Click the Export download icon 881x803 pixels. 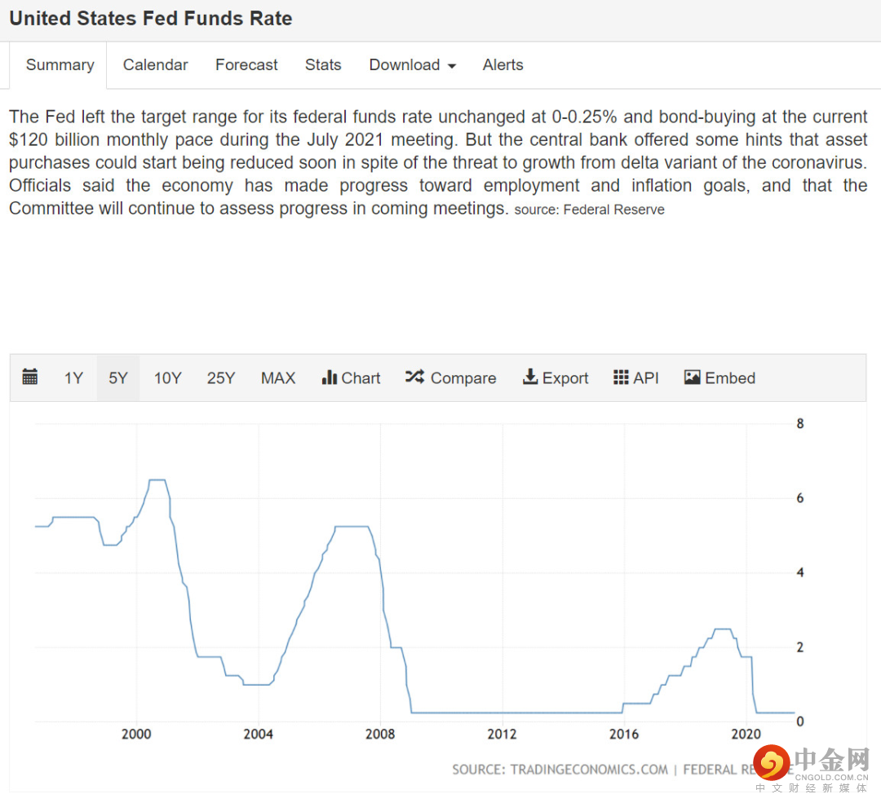coord(530,377)
